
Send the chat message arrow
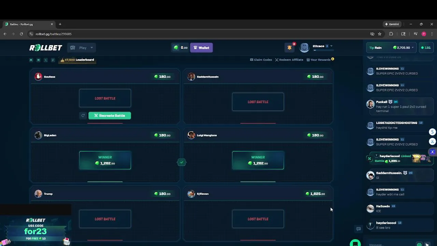[x=427, y=245]
